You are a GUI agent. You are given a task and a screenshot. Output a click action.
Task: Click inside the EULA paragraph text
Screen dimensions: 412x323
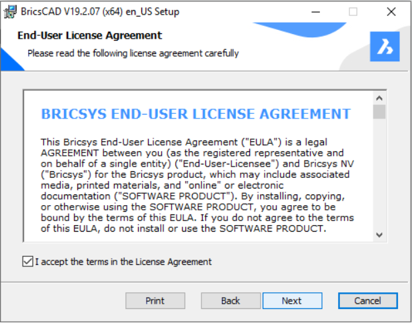[197, 185]
